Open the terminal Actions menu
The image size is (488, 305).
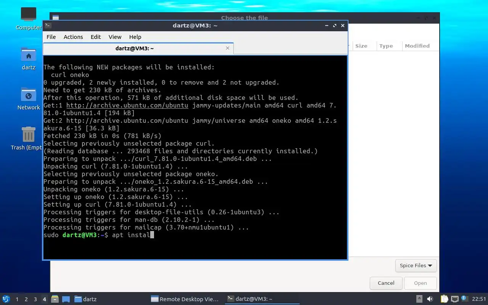click(x=73, y=37)
